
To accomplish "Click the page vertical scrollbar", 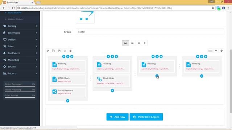I will tap(231, 81).
